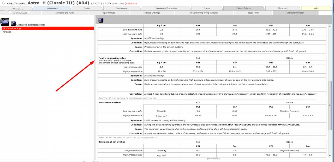The width and height of the screenshot is (334, 162).
Task: Open the Exterior/Interior tab
Action: pyautogui.click(x=244, y=8)
